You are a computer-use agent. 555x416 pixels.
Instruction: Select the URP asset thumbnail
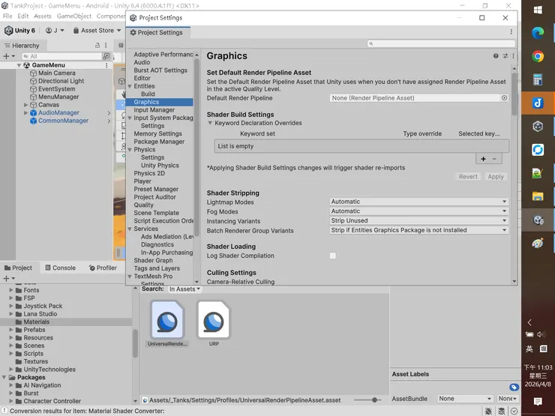(214, 322)
